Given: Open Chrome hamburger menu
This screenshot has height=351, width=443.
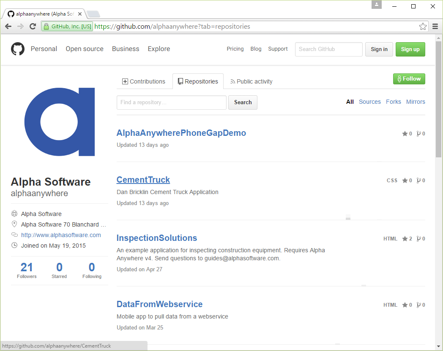Looking at the screenshot, I should [435, 27].
